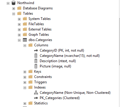This screenshot has width=120, height=107.
Task: Click the Picture column icon
Action: [36, 66]
